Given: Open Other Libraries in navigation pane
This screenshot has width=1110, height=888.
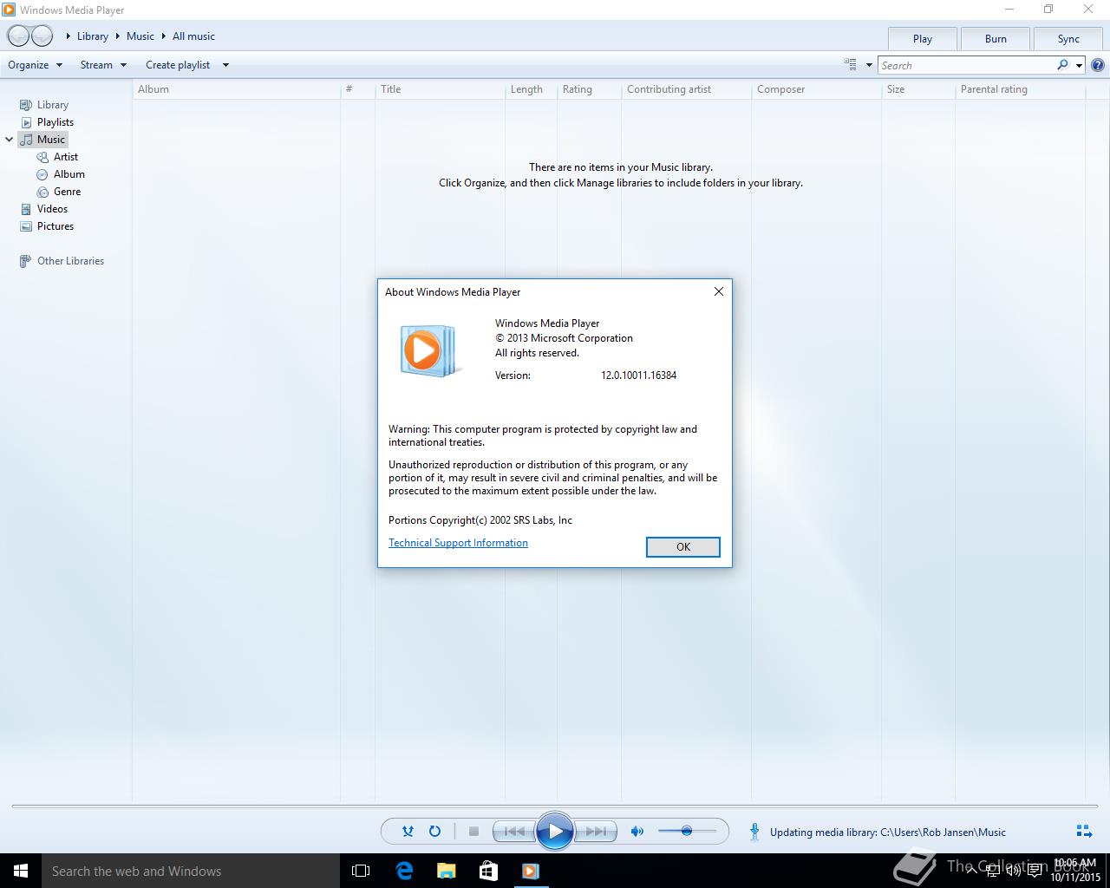Looking at the screenshot, I should (70, 261).
